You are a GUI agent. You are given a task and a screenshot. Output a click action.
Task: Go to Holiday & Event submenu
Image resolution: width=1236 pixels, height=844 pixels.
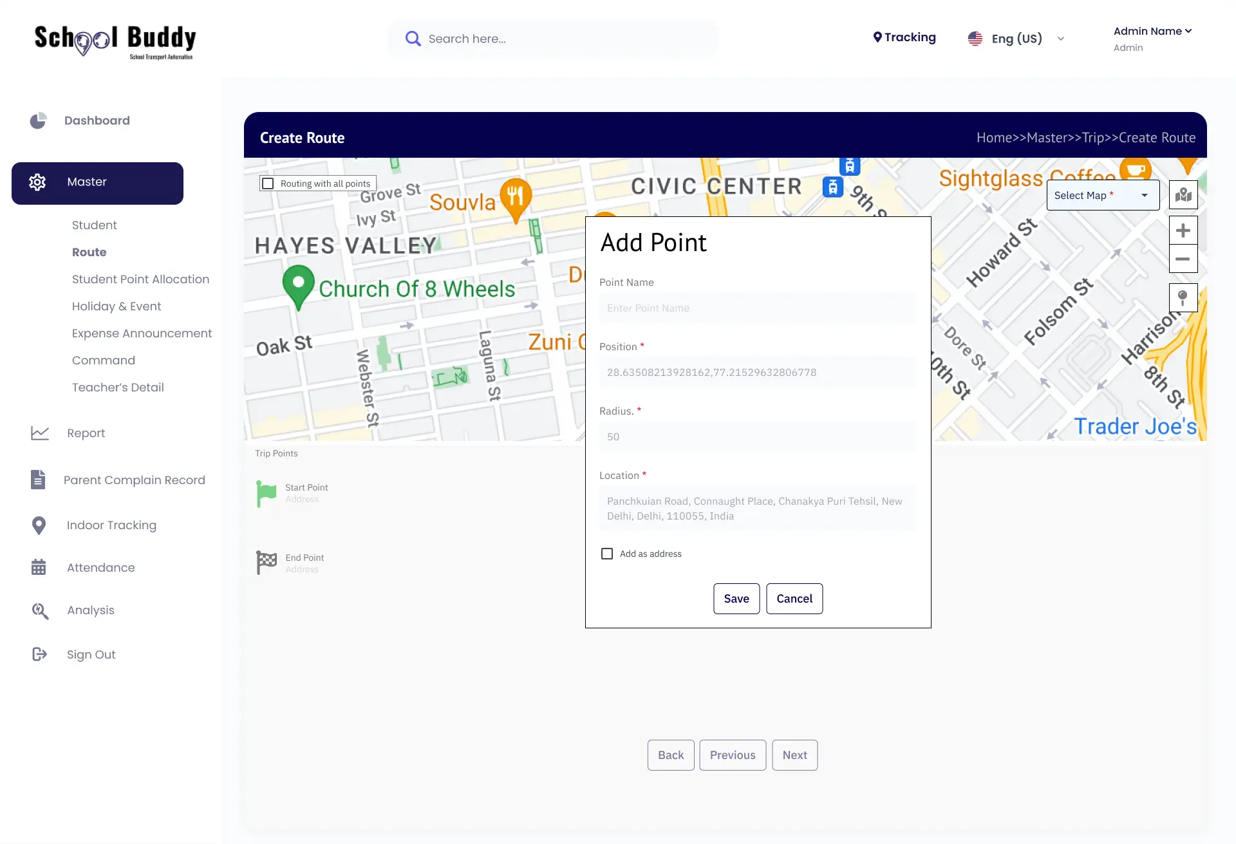[x=117, y=306]
